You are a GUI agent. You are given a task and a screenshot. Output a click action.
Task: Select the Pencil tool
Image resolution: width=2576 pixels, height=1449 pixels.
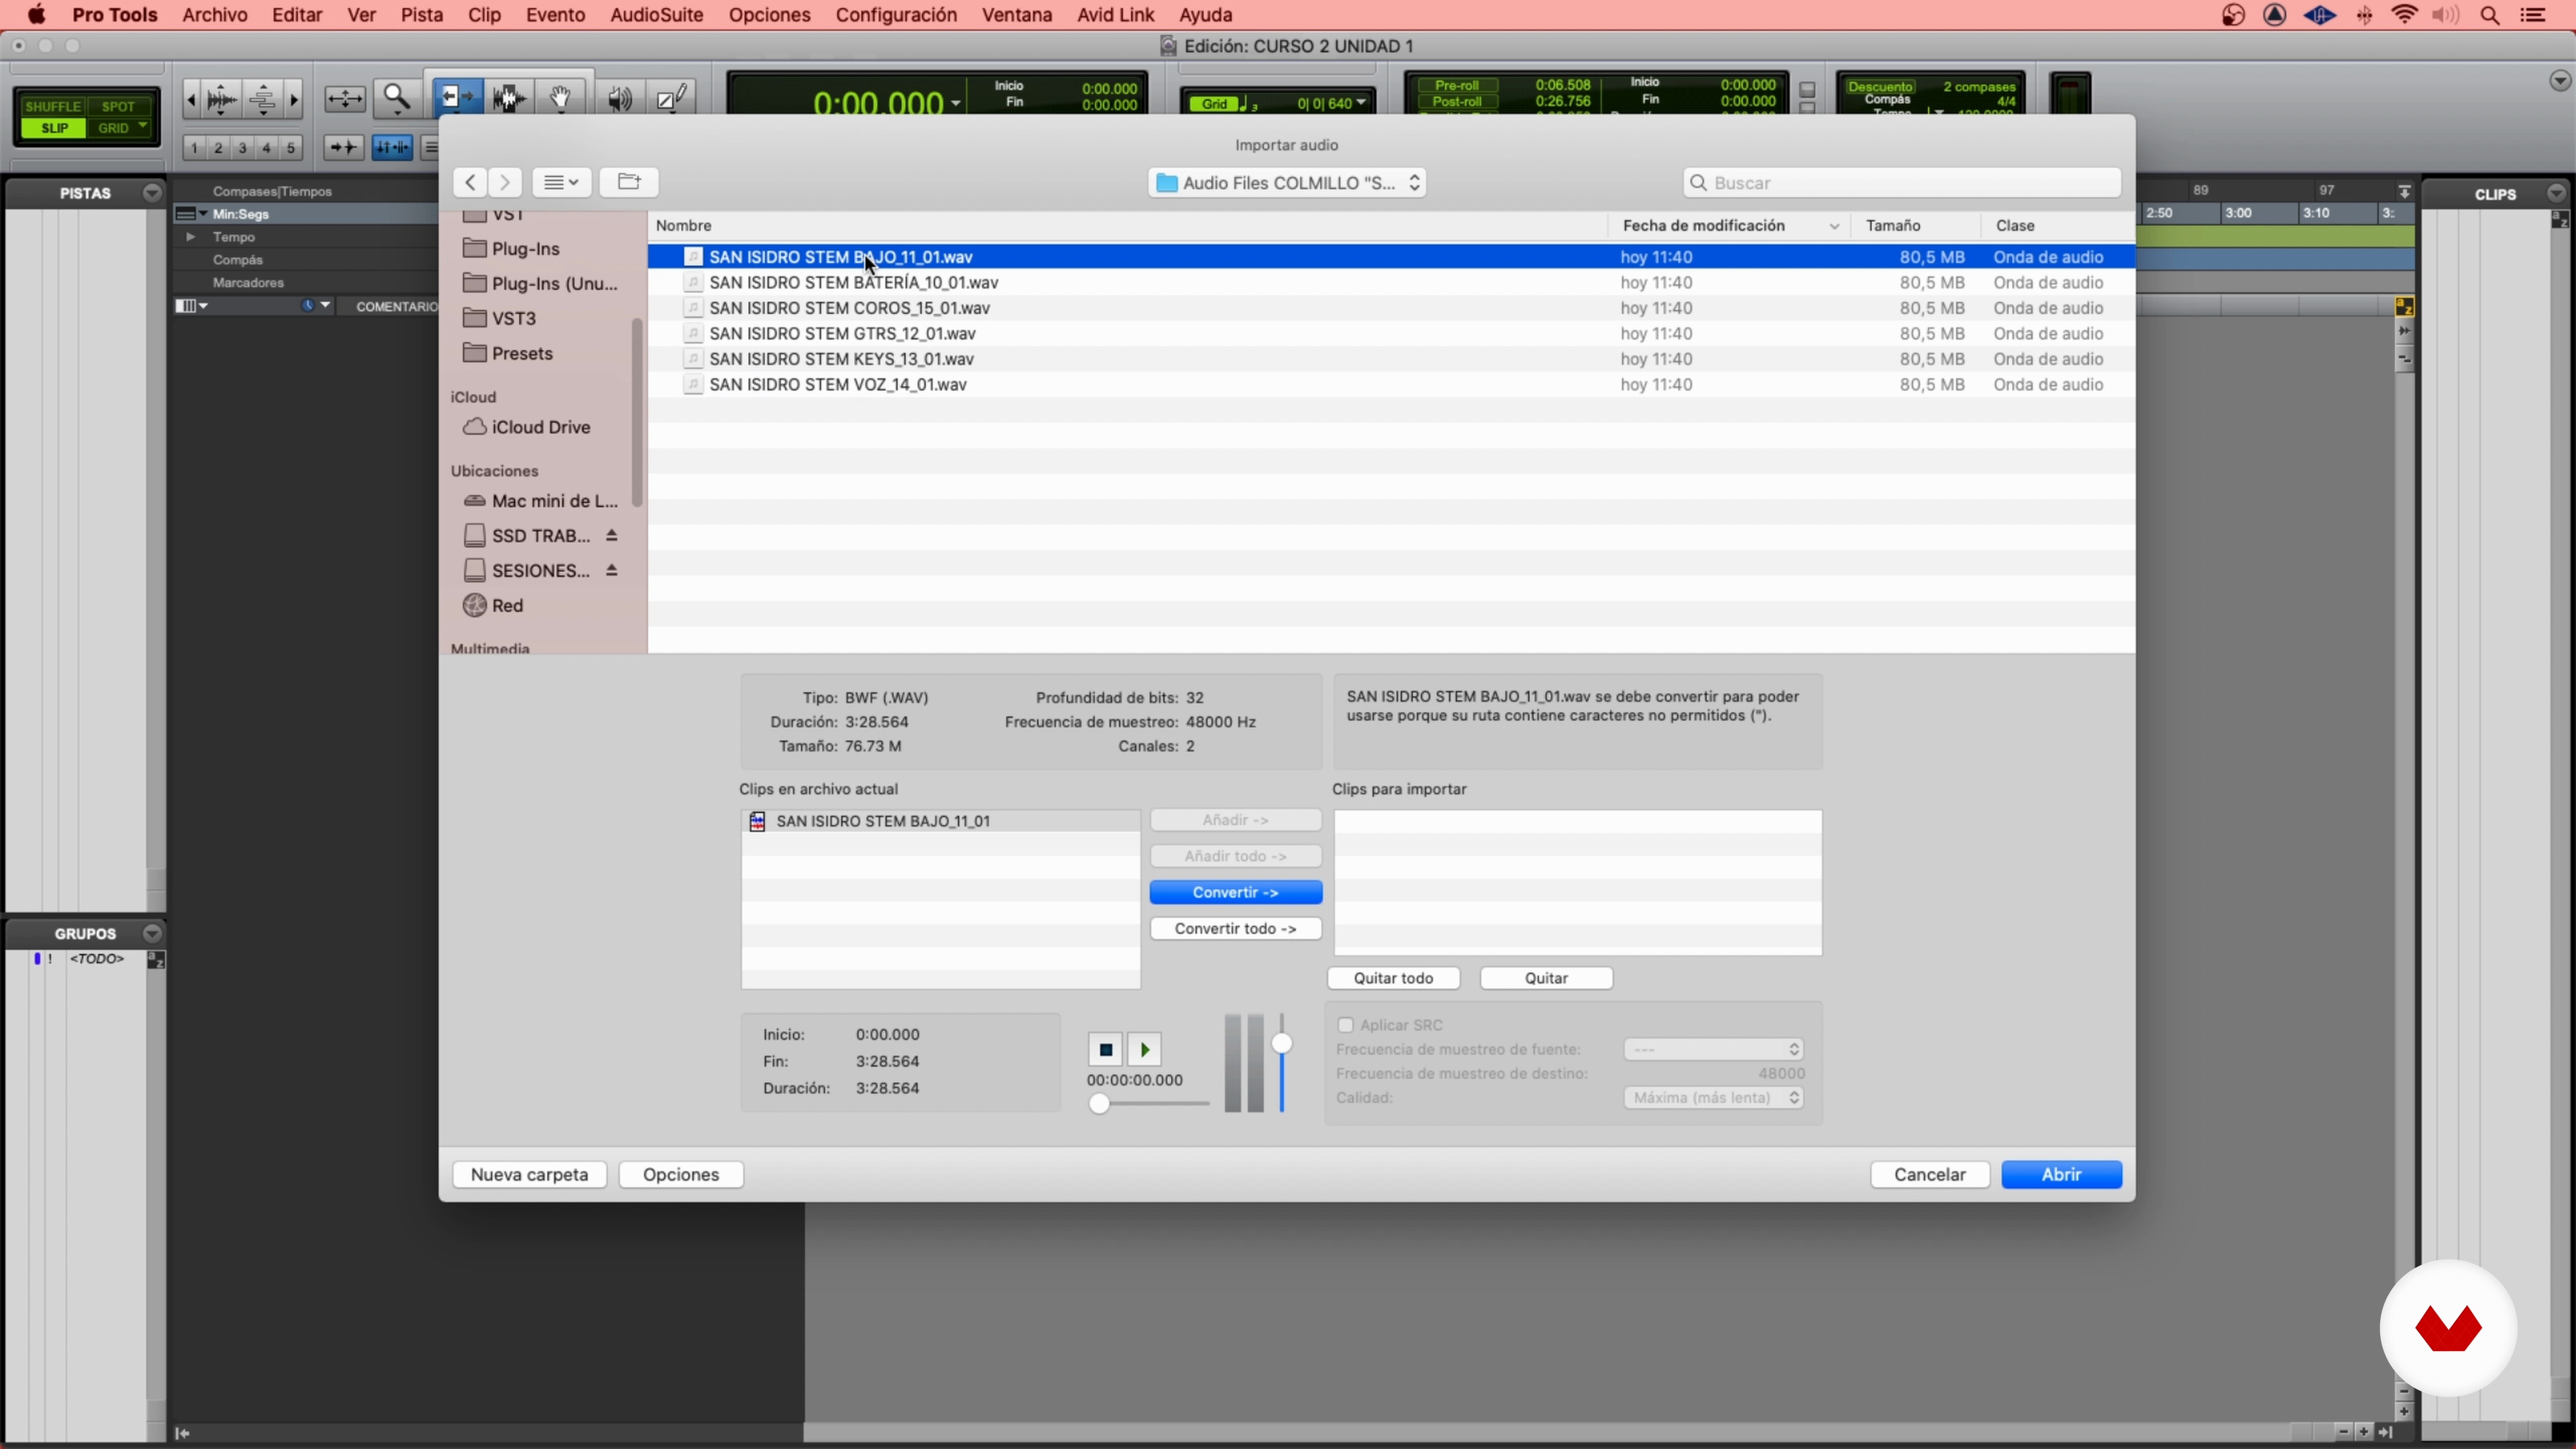click(672, 98)
